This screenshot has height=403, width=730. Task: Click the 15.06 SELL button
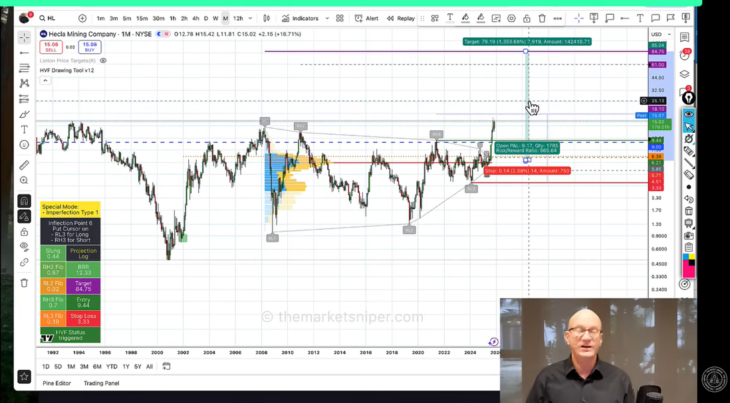[51, 47]
